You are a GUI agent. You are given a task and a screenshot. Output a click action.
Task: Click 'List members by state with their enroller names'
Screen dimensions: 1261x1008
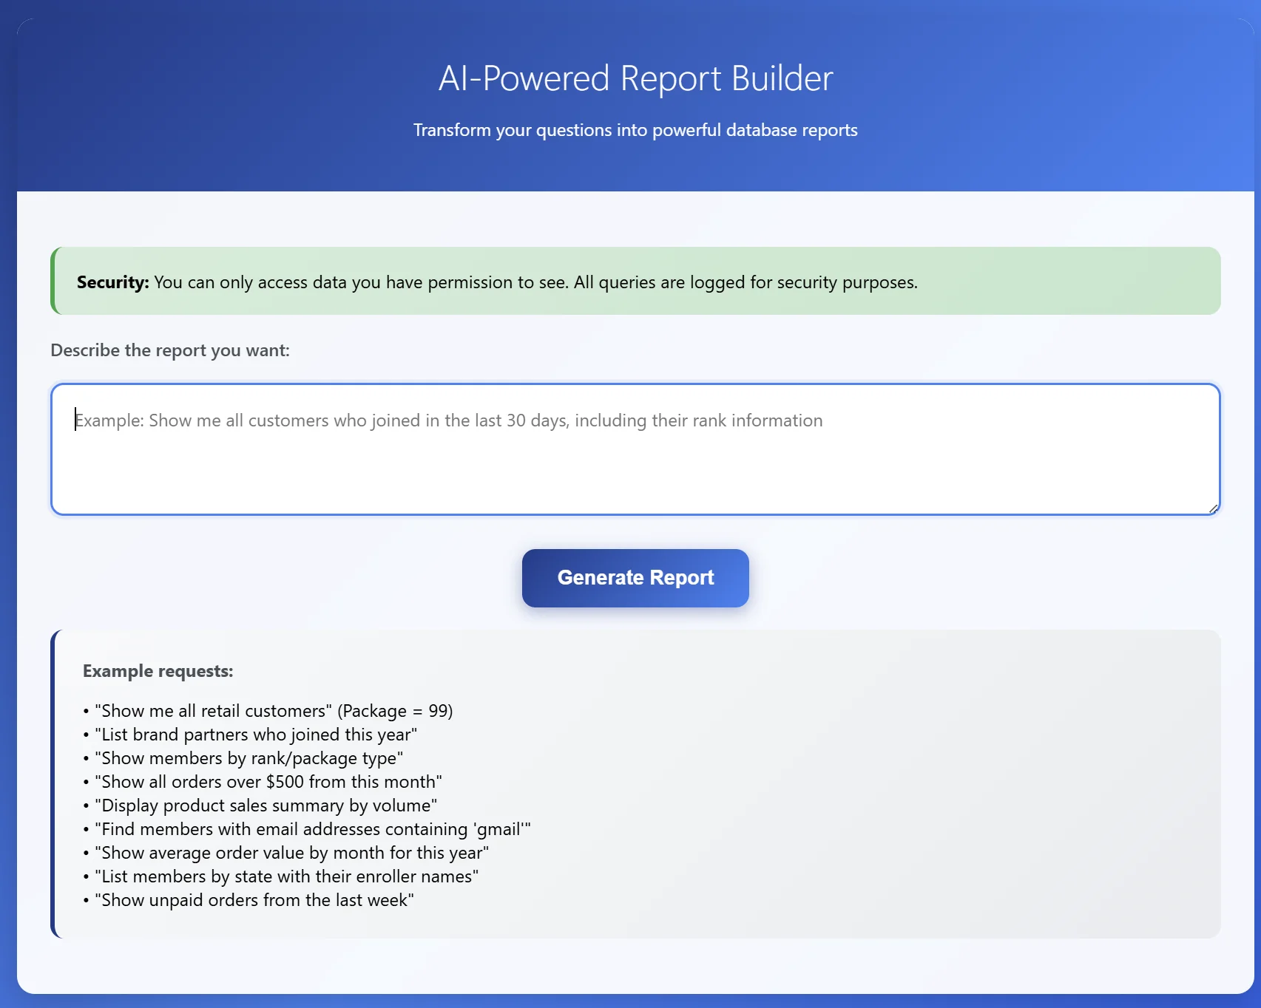[x=286, y=876]
